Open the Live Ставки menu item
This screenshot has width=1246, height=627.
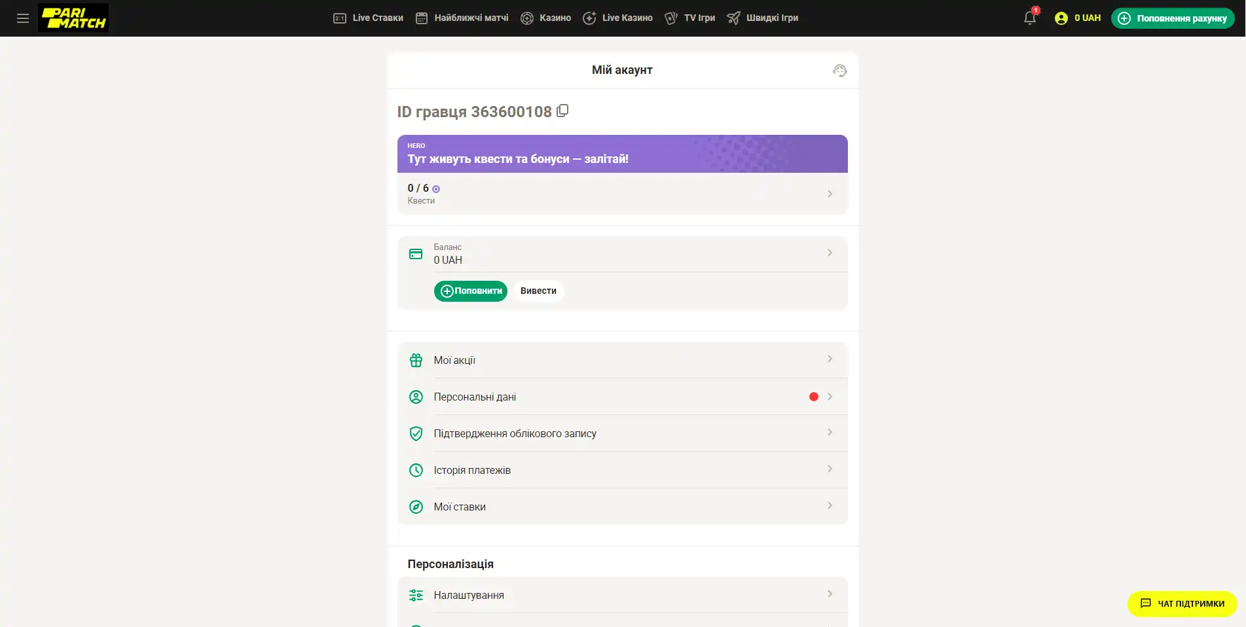[x=369, y=18]
